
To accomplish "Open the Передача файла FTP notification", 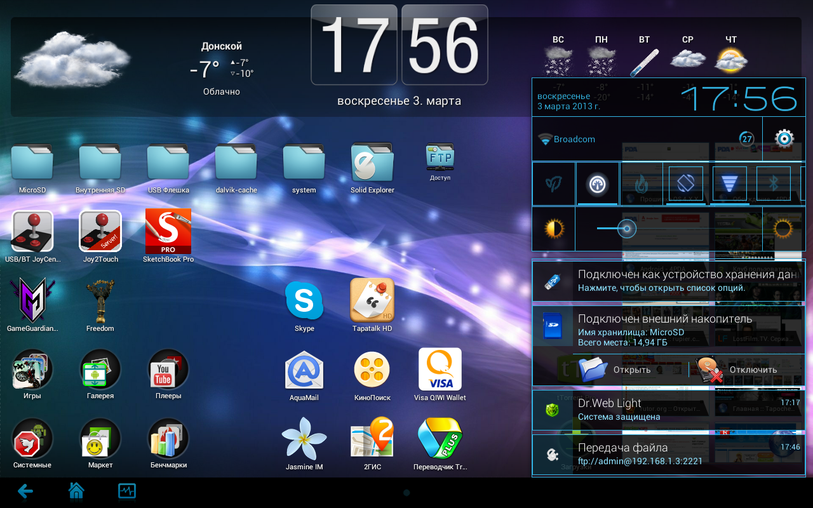I will tap(668, 454).
